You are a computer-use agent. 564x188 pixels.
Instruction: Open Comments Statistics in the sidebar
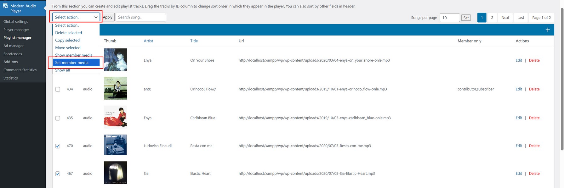click(x=20, y=70)
